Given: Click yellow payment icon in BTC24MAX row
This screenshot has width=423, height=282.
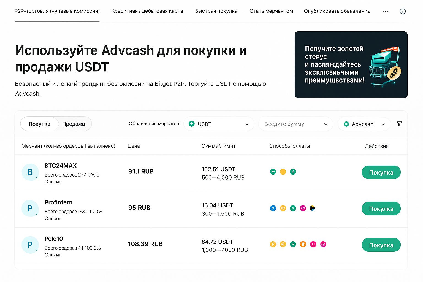Looking at the screenshot, I should tap(283, 172).
